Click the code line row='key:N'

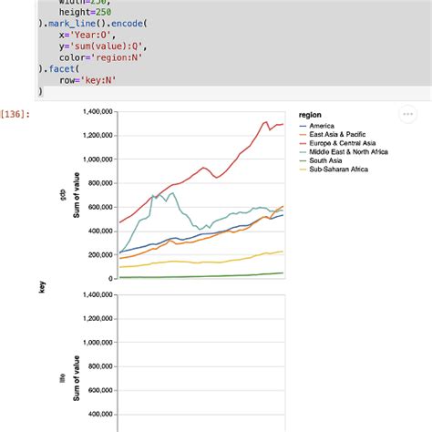click(87, 80)
